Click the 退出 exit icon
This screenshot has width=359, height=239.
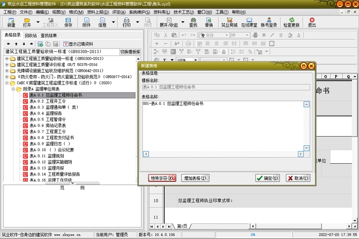(x=311, y=22)
